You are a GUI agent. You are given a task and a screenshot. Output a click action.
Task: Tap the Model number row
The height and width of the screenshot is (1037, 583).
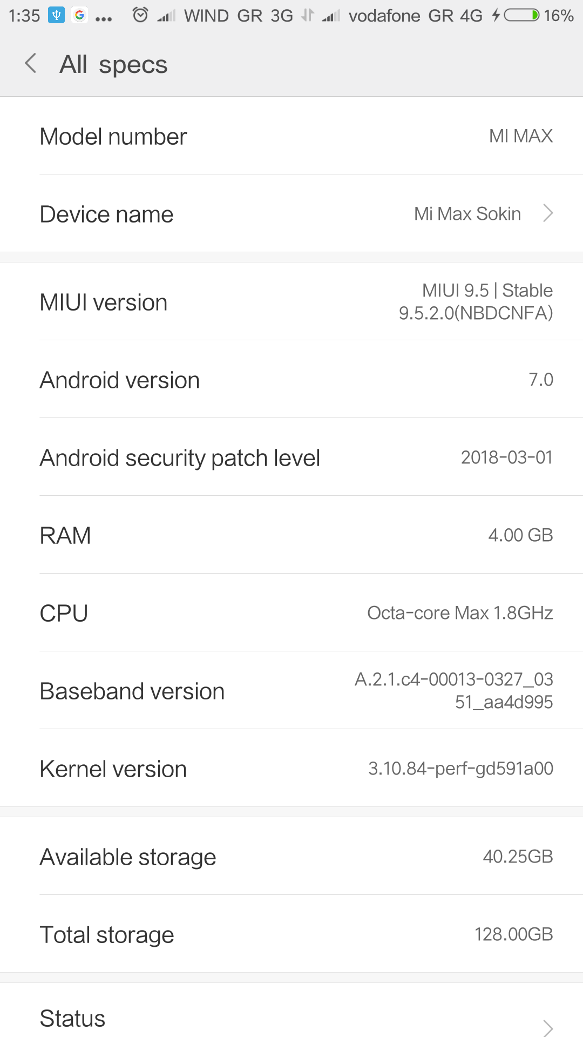point(291,136)
